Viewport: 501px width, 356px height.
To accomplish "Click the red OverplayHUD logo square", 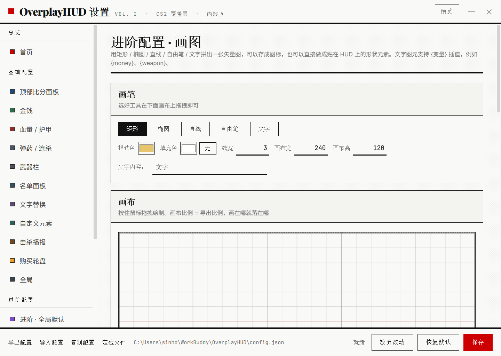I will click(x=11, y=11).
